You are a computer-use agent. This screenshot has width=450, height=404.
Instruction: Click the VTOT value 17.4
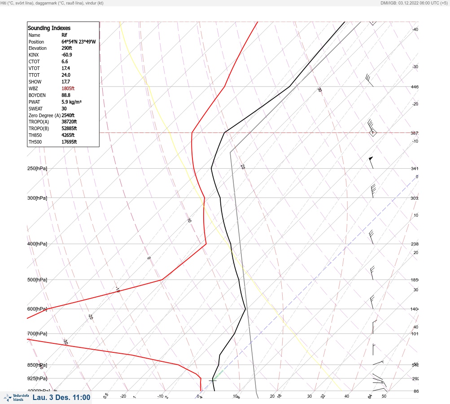(x=66, y=68)
